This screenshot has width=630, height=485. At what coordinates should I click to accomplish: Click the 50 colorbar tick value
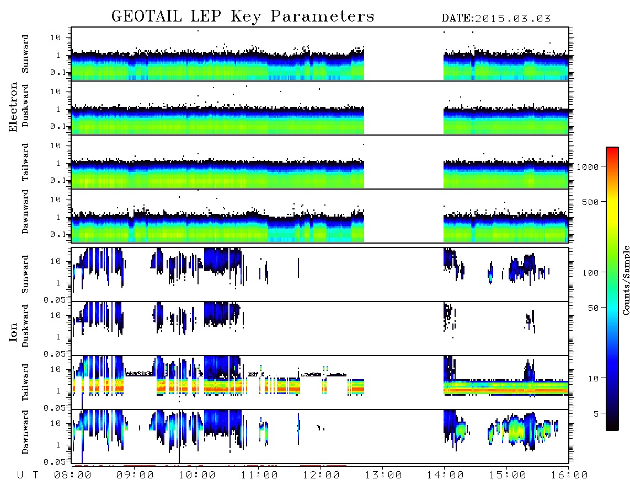593,308
